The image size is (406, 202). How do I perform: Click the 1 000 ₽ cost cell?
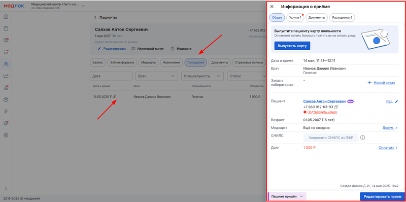click(x=255, y=96)
